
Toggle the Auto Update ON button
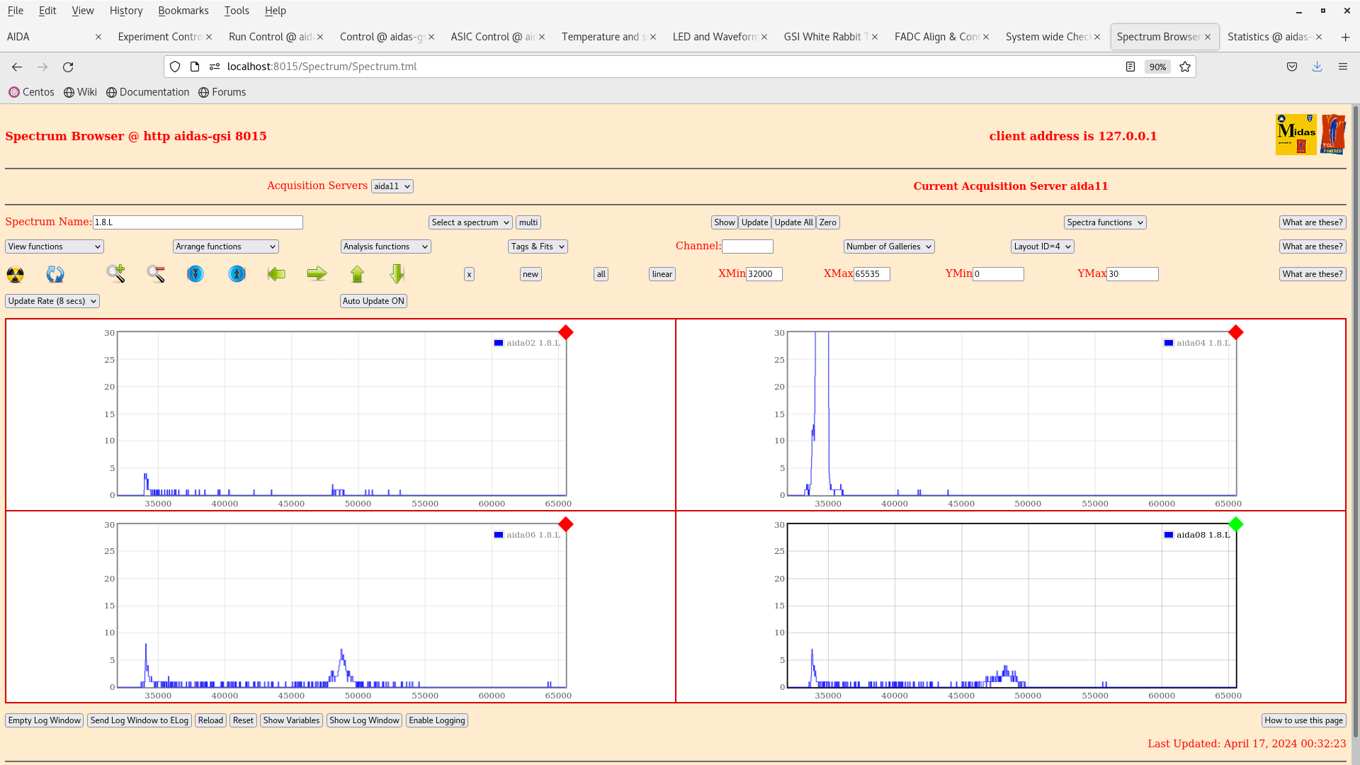click(x=373, y=301)
